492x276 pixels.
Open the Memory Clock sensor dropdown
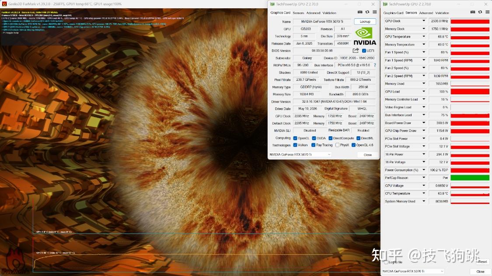tap(424, 29)
